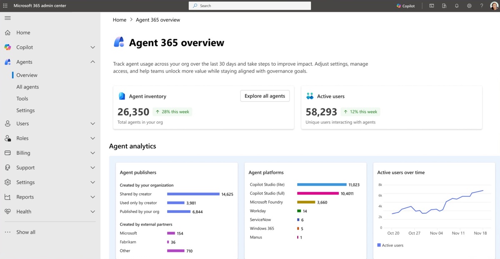This screenshot has width=500, height=259.
Task: Open the Billing section icon
Action: (x=7, y=152)
